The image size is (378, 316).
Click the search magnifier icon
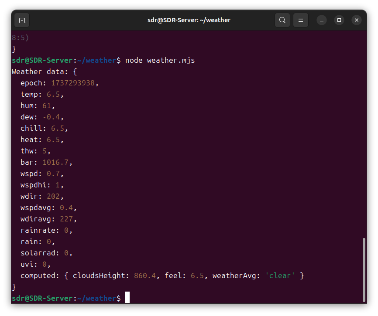coord(282,20)
